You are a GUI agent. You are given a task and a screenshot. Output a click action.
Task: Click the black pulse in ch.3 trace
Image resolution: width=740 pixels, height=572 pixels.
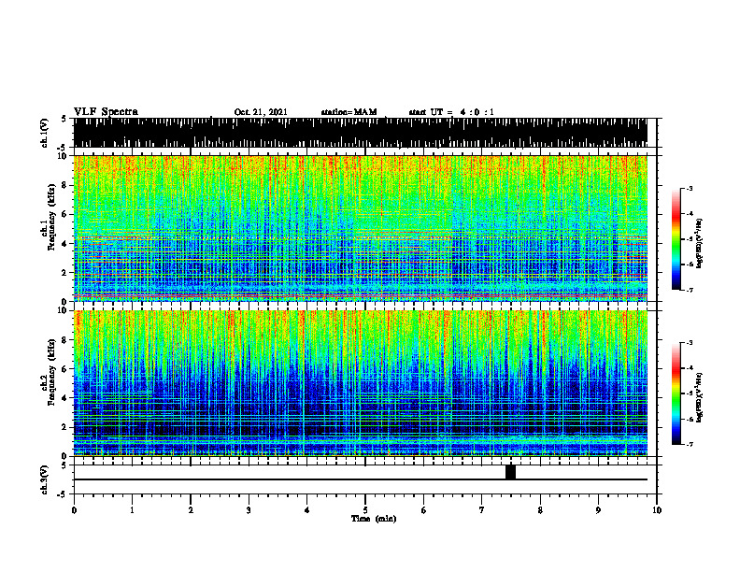tap(510, 472)
